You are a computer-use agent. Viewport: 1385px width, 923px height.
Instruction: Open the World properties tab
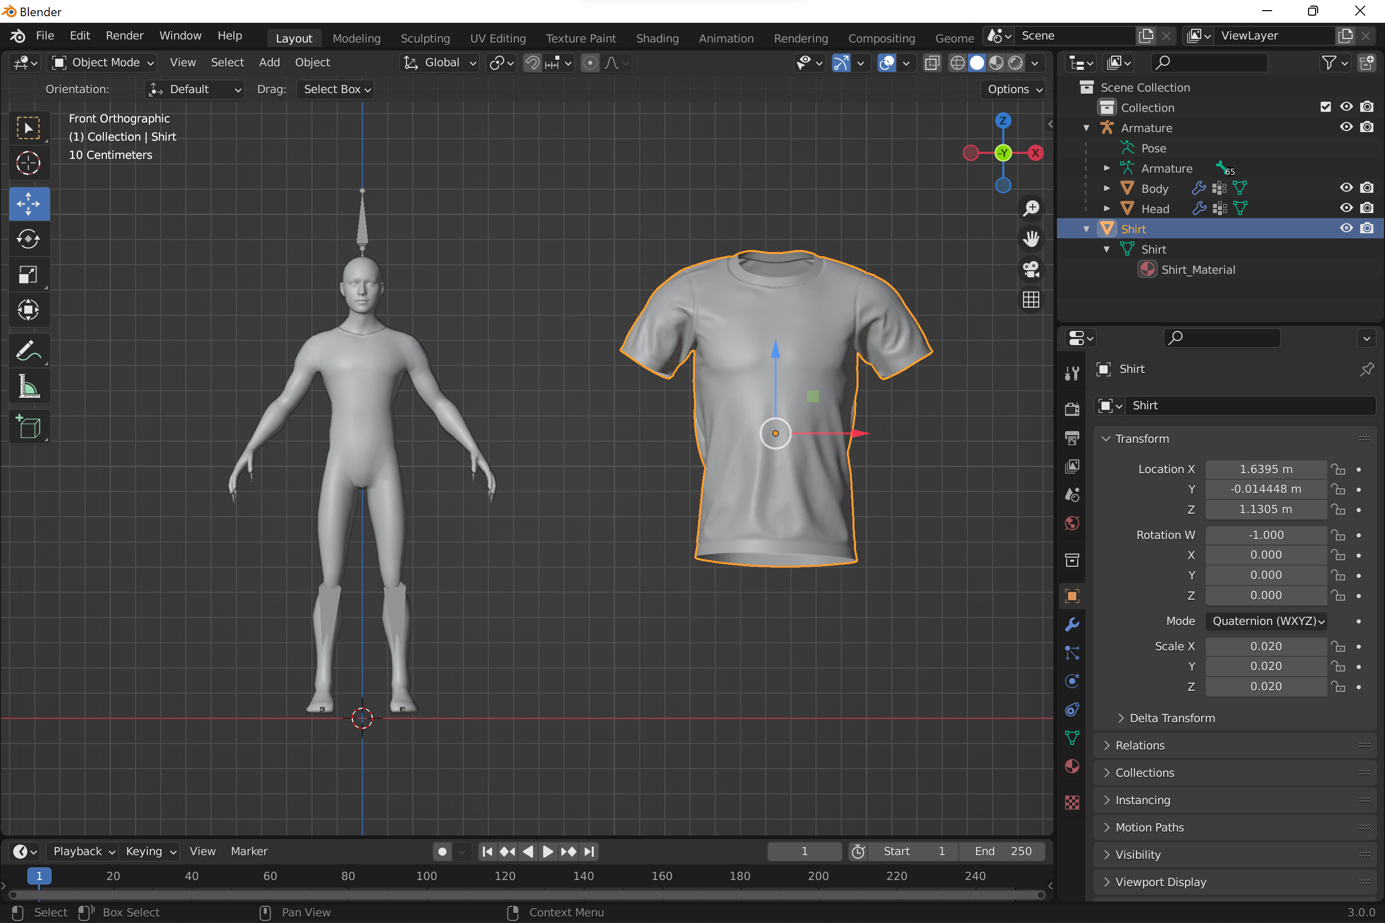coord(1072,523)
